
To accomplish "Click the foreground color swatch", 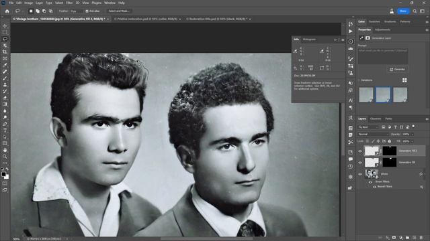I will [3, 174].
